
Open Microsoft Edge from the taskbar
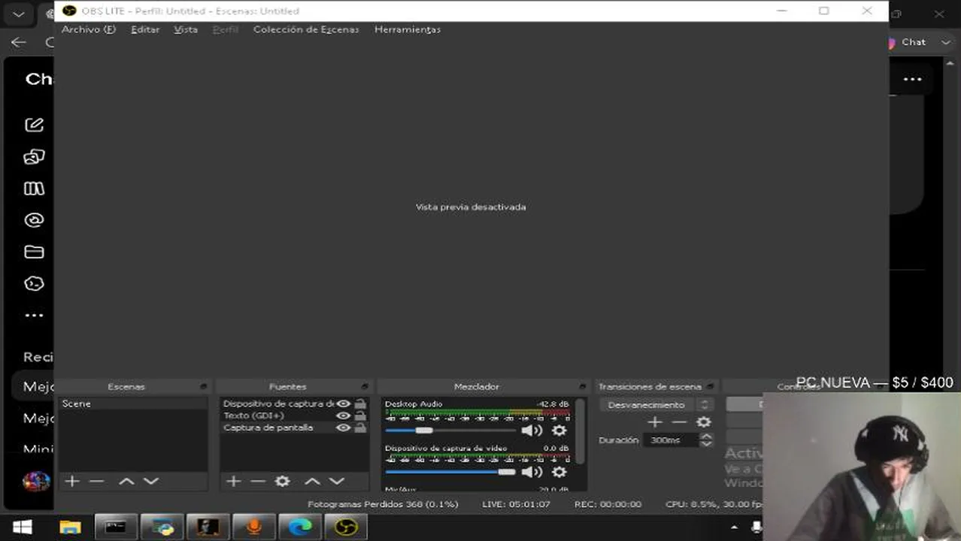click(299, 527)
